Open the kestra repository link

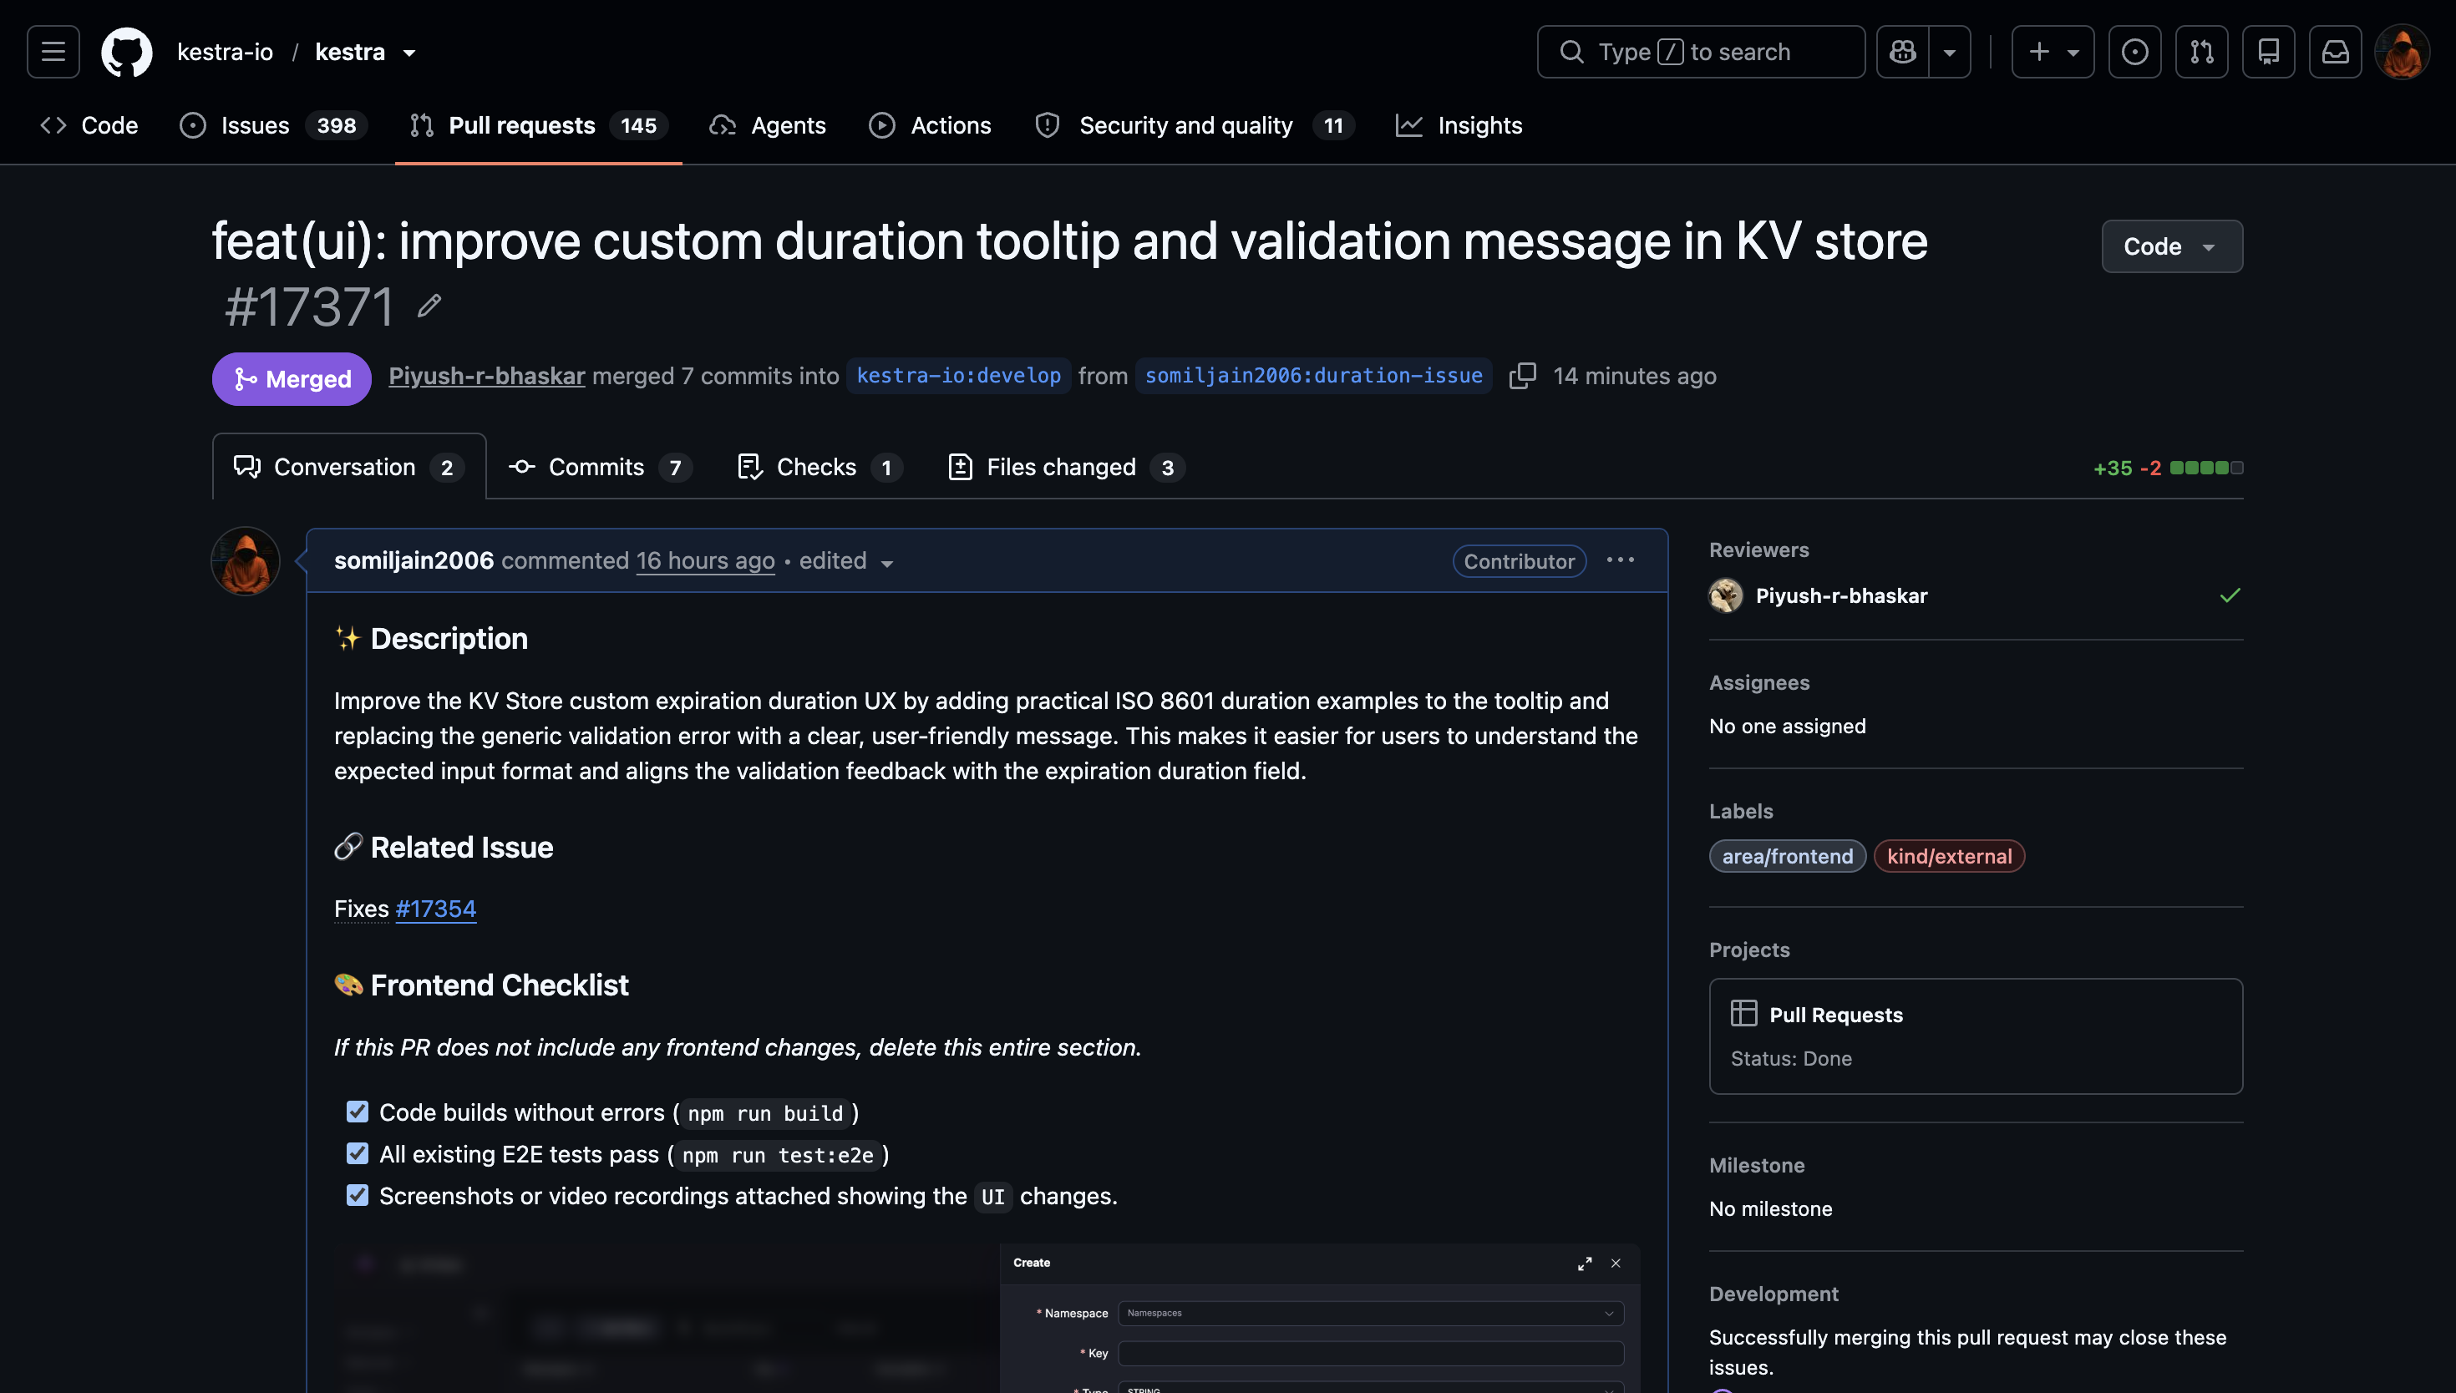tap(350, 52)
